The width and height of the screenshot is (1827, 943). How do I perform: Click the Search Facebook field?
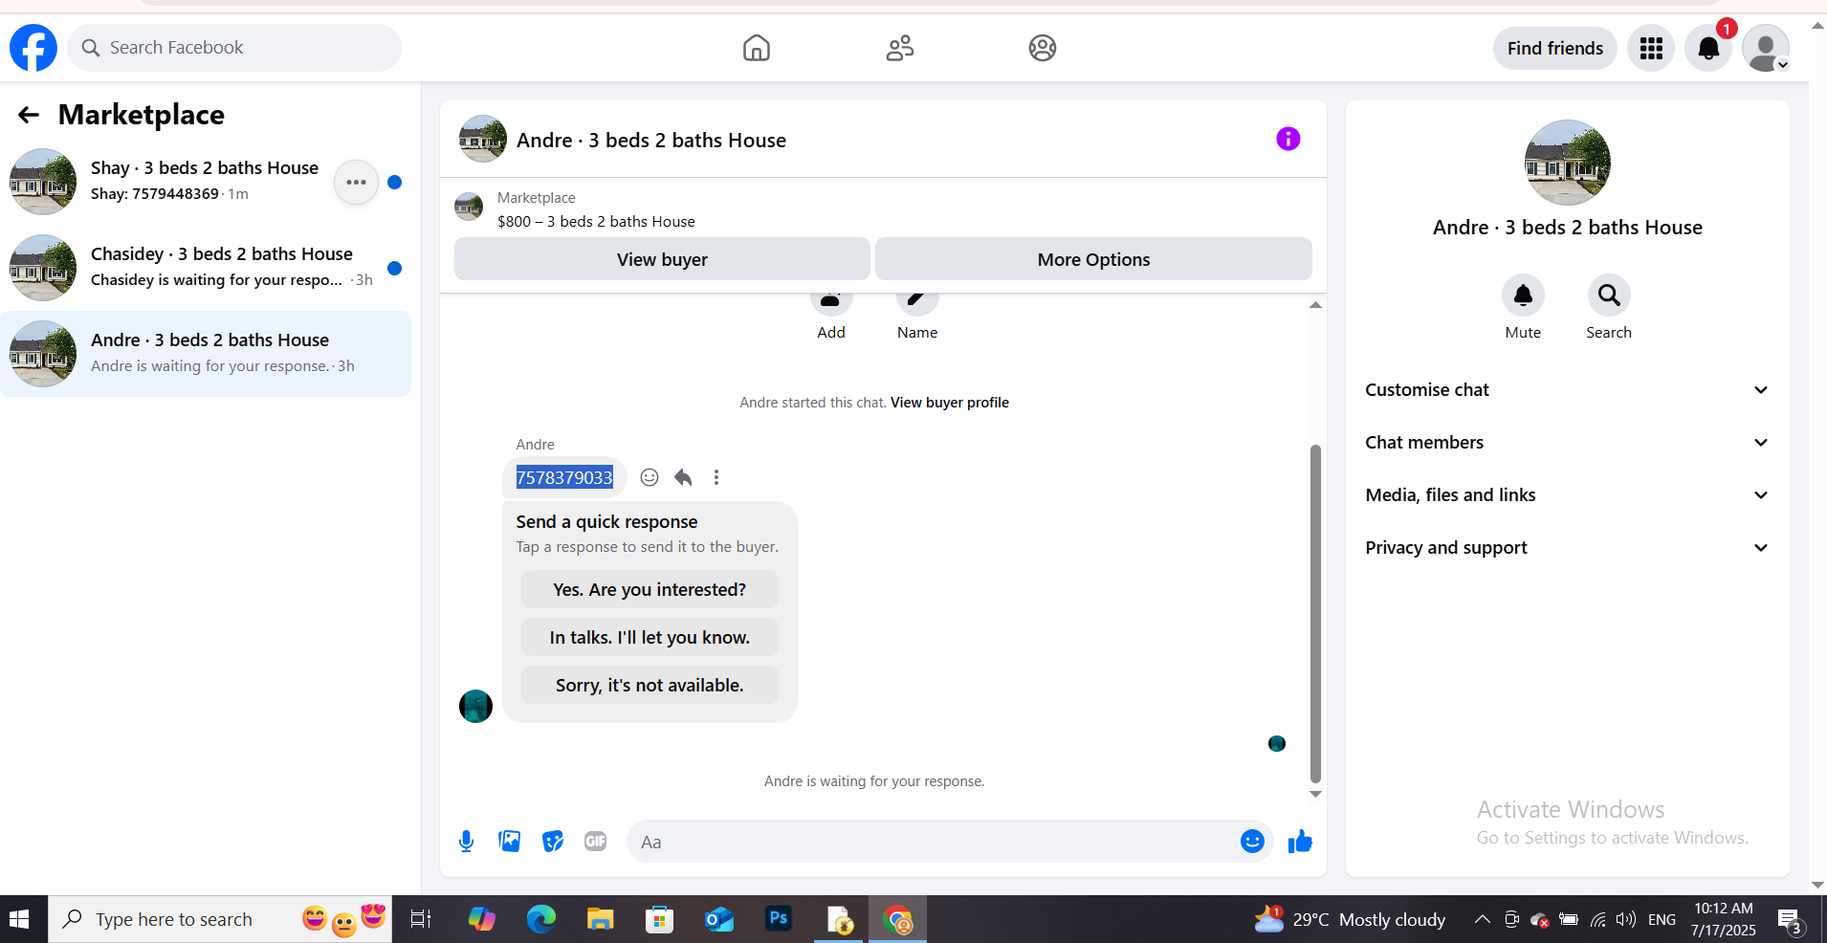pyautogui.click(x=234, y=48)
